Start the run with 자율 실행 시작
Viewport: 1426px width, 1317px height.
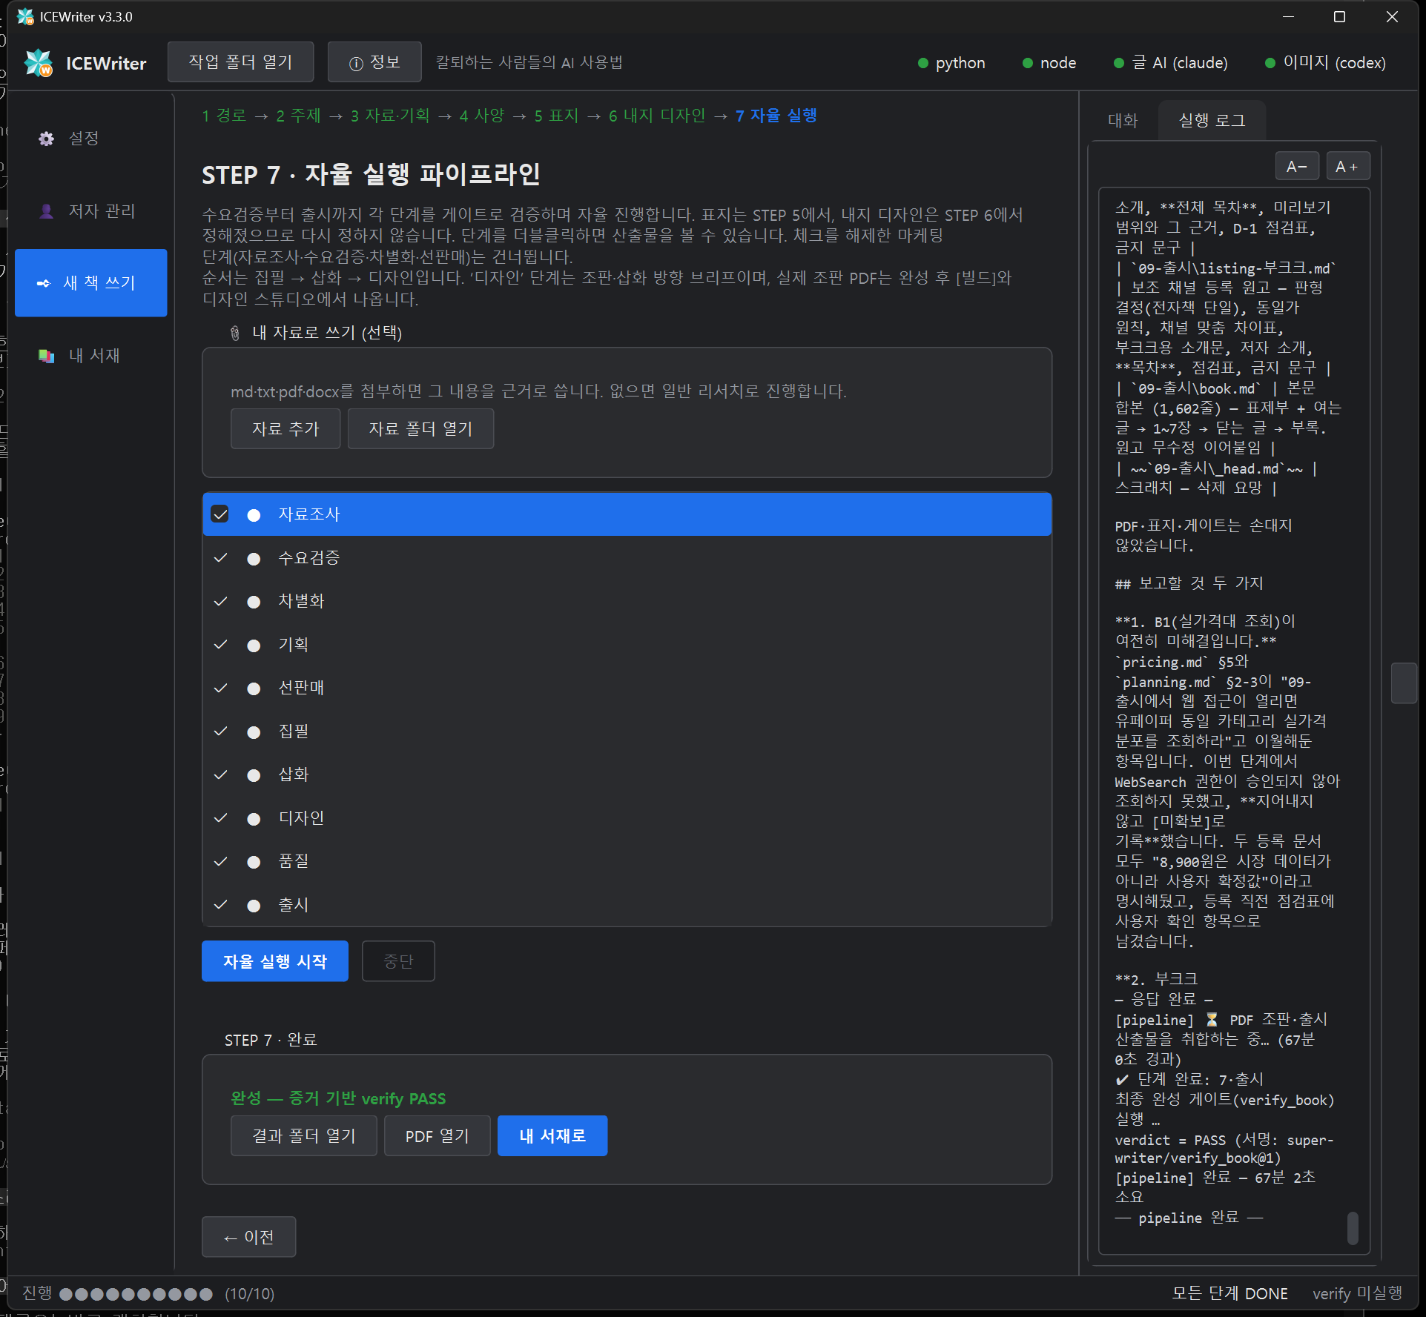tap(275, 961)
